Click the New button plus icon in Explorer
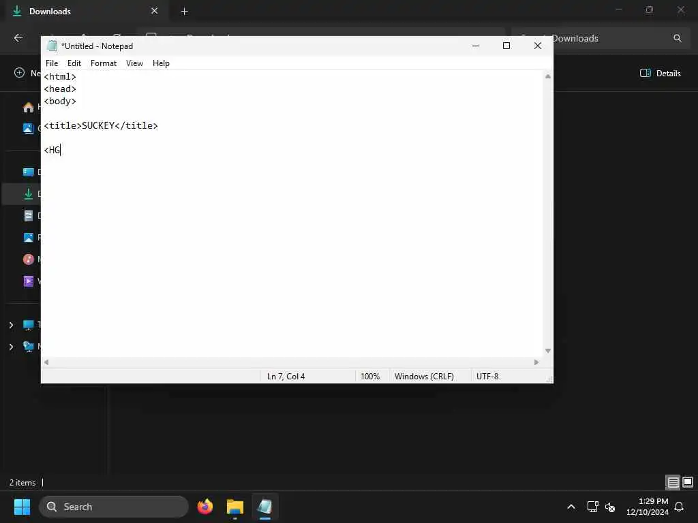Image resolution: width=698 pixels, height=523 pixels. point(19,73)
